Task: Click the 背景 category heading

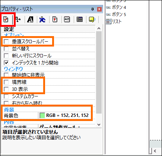Action: (9, 110)
